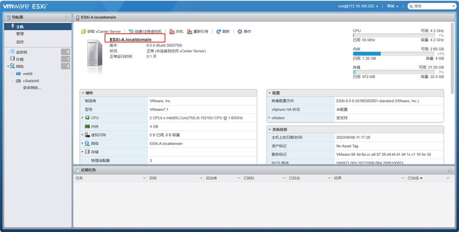The width and height of the screenshot is (459, 232).
Task: Select 虚拟机 icon in the navigator
Action: pos(13,52)
